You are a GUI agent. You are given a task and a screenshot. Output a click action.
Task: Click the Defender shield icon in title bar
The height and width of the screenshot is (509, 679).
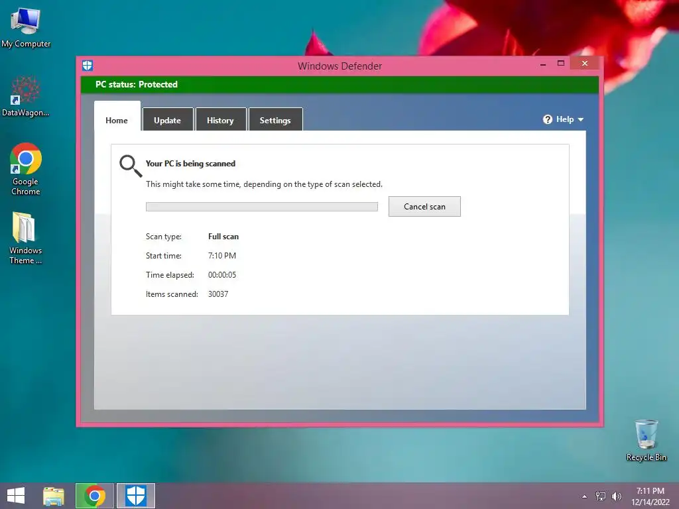click(88, 66)
